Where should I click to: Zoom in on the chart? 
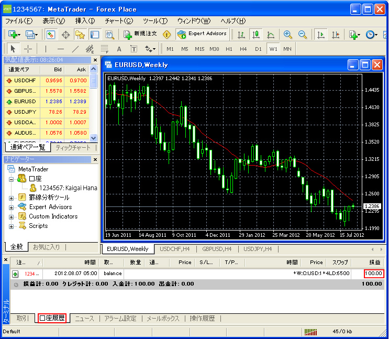click(x=287, y=35)
